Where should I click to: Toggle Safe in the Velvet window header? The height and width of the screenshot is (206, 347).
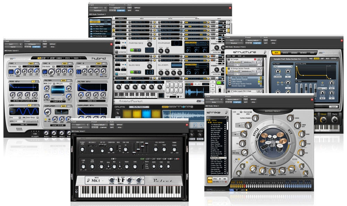pos(112,127)
